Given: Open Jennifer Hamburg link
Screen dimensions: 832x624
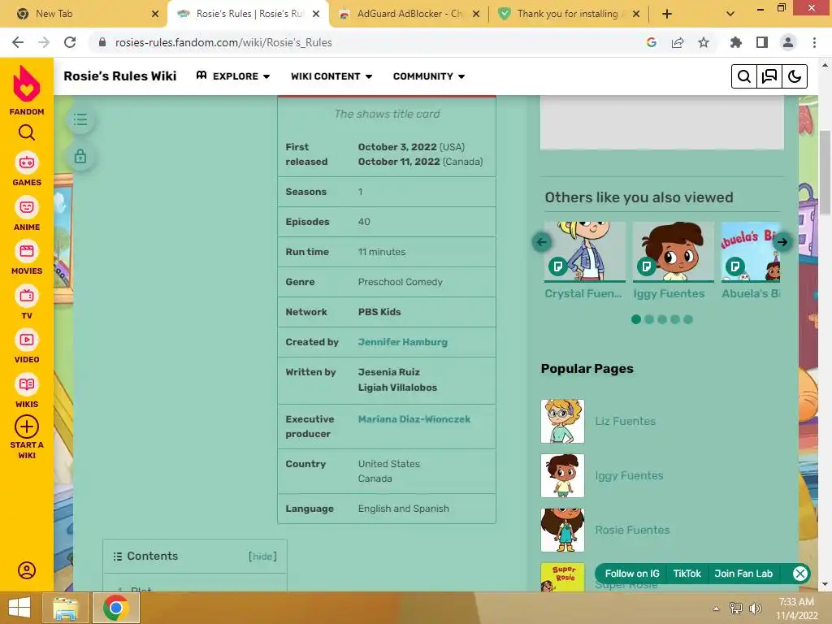Looking at the screenshot, I should pos(403,342).
